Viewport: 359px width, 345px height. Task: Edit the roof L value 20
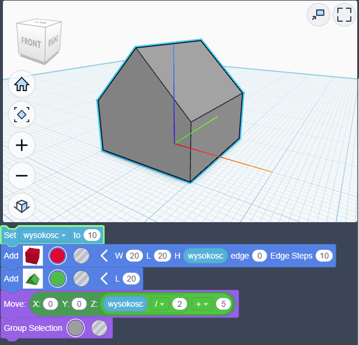point(131,279)
